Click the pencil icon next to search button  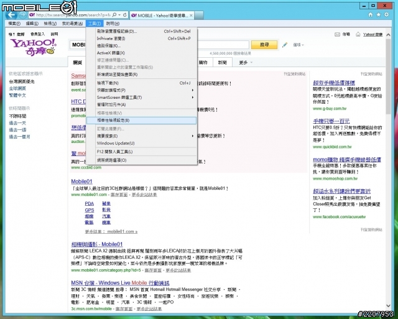point(285,45)
